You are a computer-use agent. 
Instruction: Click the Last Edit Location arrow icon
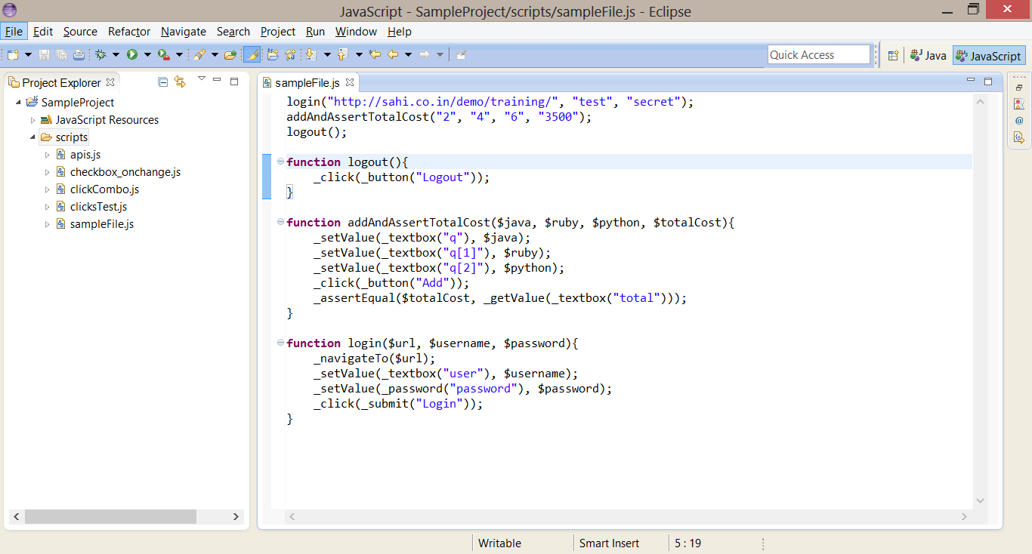click(375, 54)
